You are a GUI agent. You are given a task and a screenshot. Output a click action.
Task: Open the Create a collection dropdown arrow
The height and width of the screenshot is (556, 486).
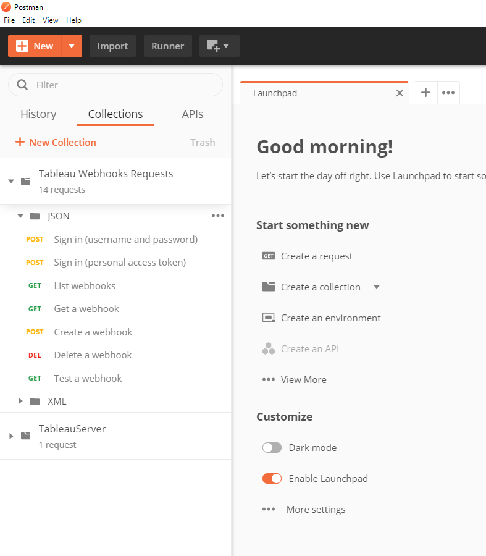point(377,287)
